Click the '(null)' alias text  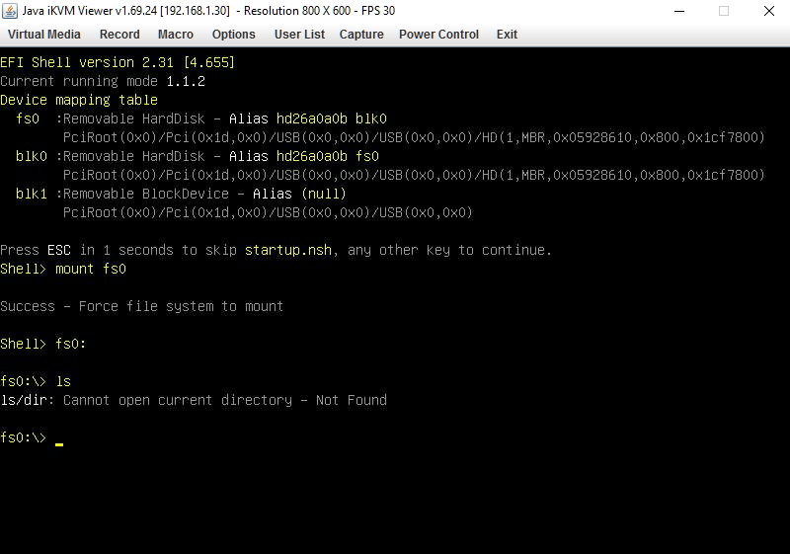pyautogui.click(x=324, y=194)
